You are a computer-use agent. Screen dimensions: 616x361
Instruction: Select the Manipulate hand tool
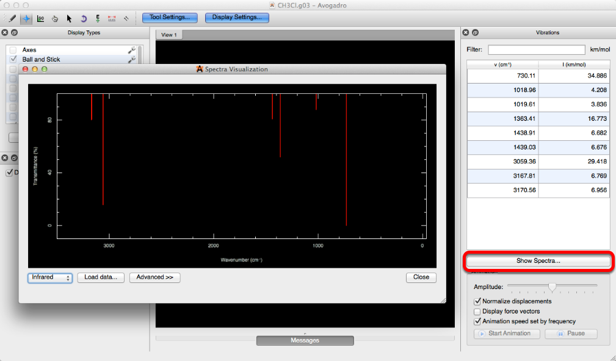55,18
